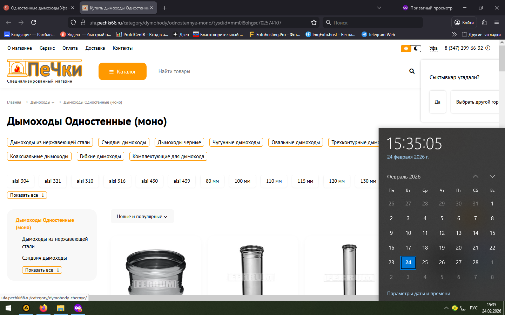Open the Оплата menu item
Viewport: 505px width, 315px height.
pos(70,48)
